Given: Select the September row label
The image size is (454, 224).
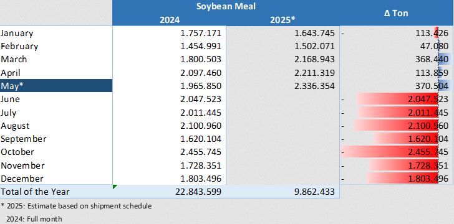Looking at the screenshot, I should click(x=24, y=139).
